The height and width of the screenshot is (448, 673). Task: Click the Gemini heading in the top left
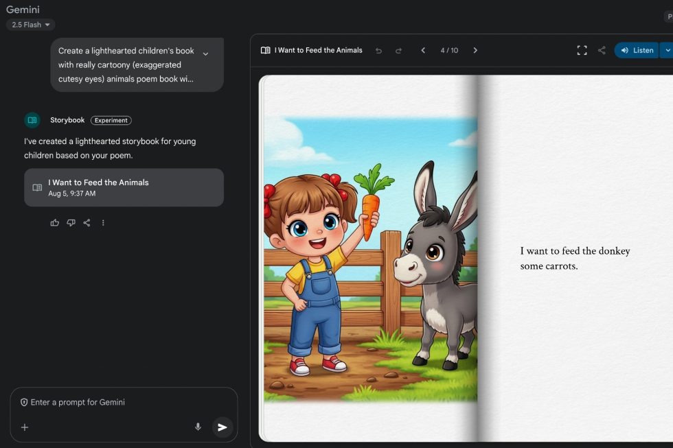(x=23, y=10)
